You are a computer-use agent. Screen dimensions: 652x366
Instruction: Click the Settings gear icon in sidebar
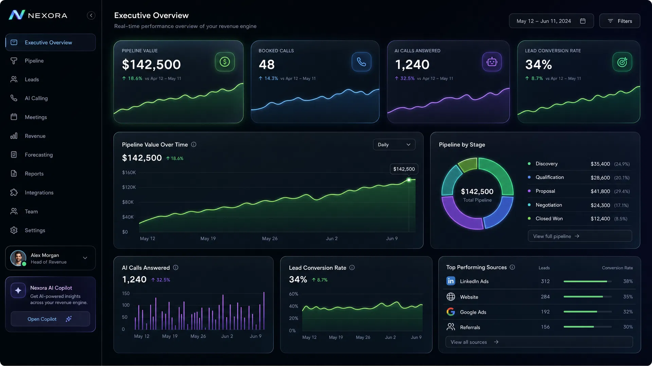click(x=14, y=230)
